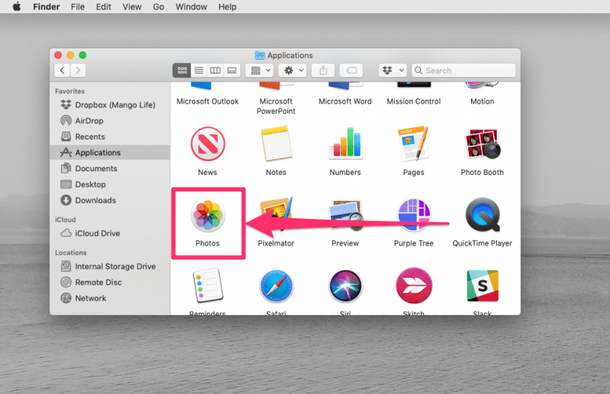This screenshot has width=610, height=394.
Task: Select Internal Storage Drive in sidebar
Action: tap(110, 266)
